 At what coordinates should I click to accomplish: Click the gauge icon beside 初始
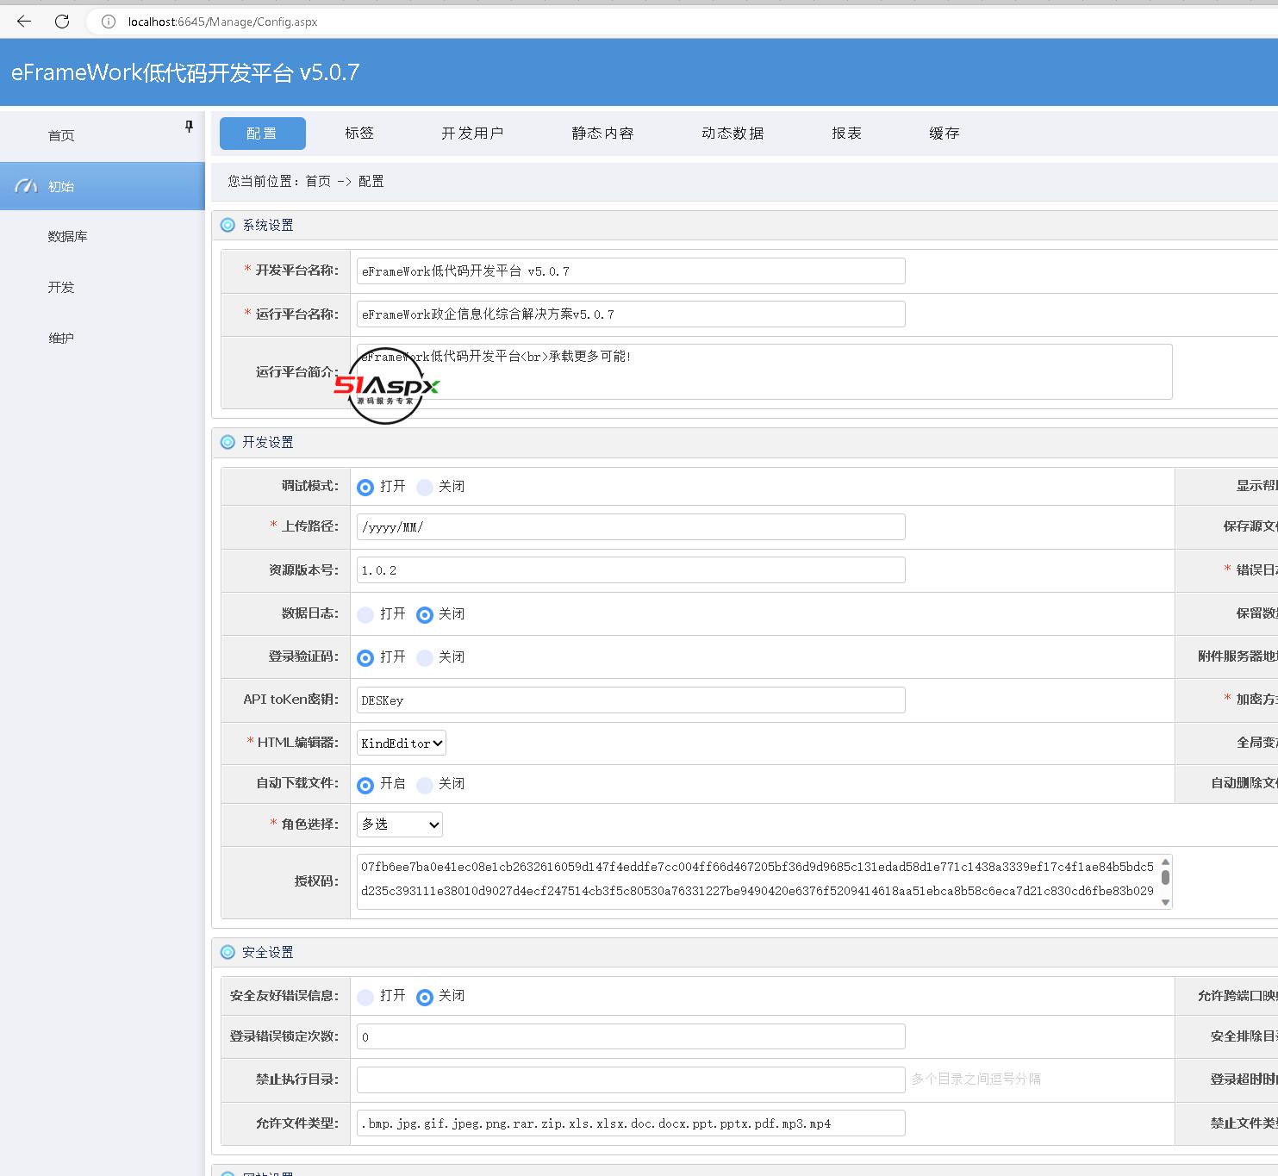click(26, 186)
